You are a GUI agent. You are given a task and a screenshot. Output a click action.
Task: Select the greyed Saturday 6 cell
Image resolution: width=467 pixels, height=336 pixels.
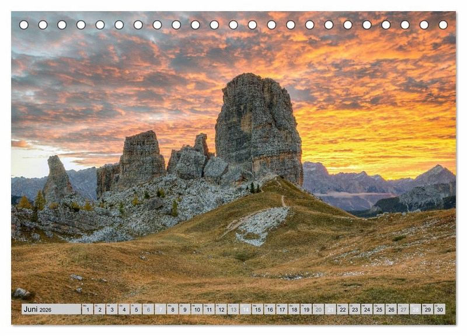pos(148,309)
